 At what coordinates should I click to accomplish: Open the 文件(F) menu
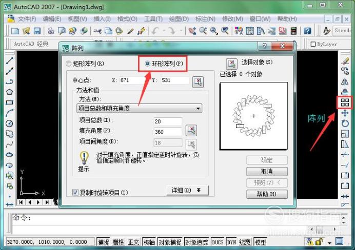point(27,19)
